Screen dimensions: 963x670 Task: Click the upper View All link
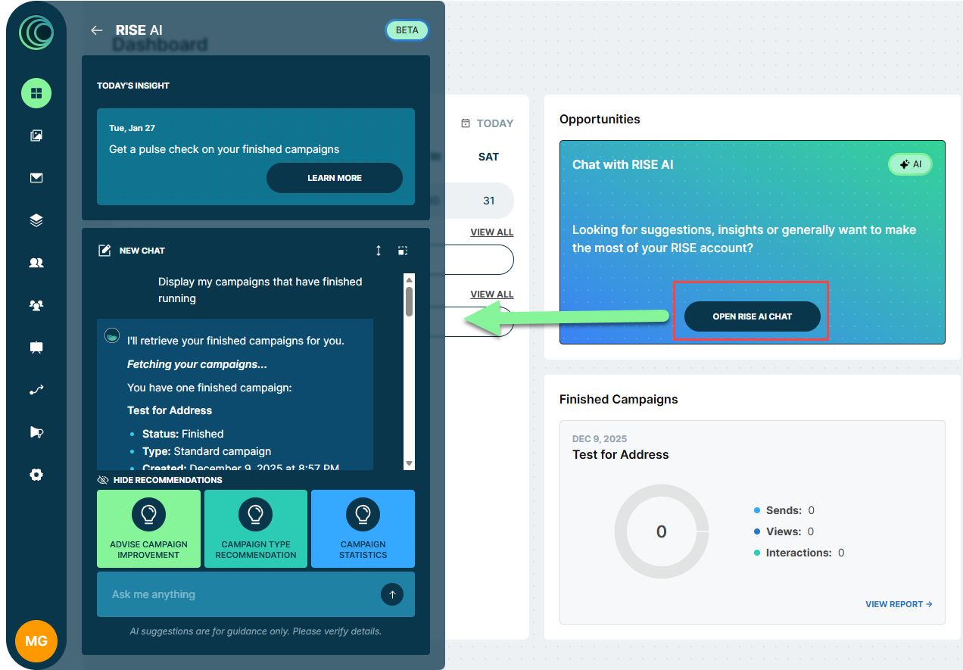pos(492,232)
